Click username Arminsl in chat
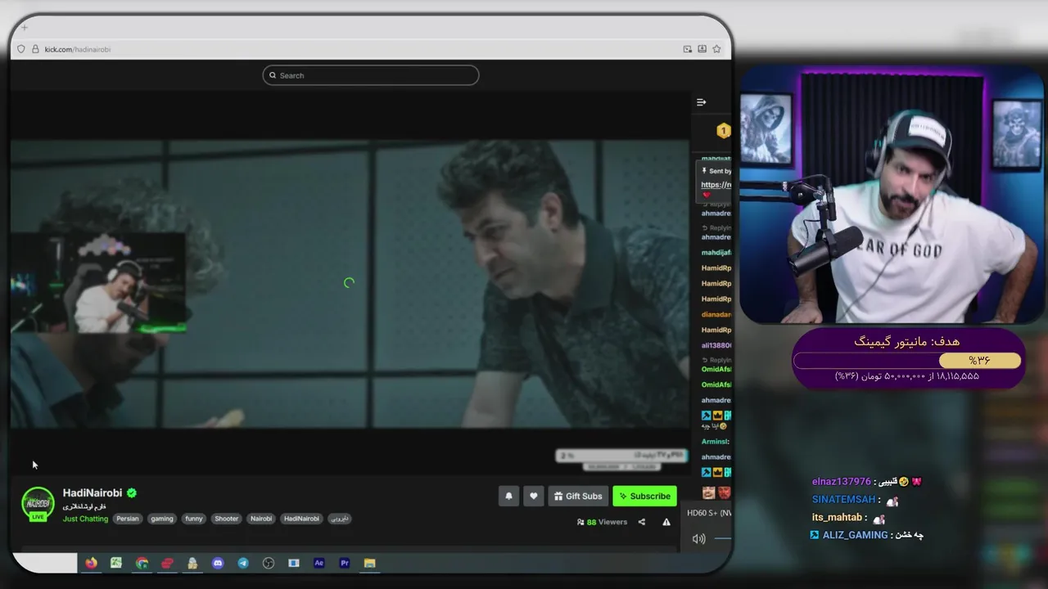Screen dimensions: 1048x589 pos(716,442)
